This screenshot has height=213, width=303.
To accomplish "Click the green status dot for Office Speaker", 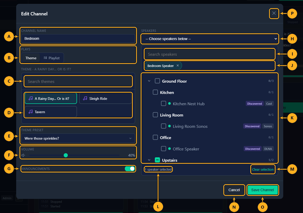I will click(169, 149).
